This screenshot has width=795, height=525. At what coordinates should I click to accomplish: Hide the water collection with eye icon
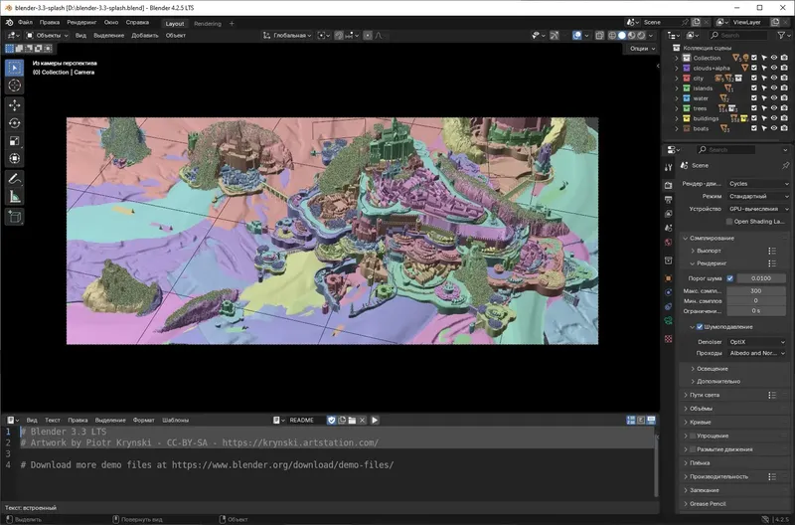pyautogui.click(x=774, y=97)
